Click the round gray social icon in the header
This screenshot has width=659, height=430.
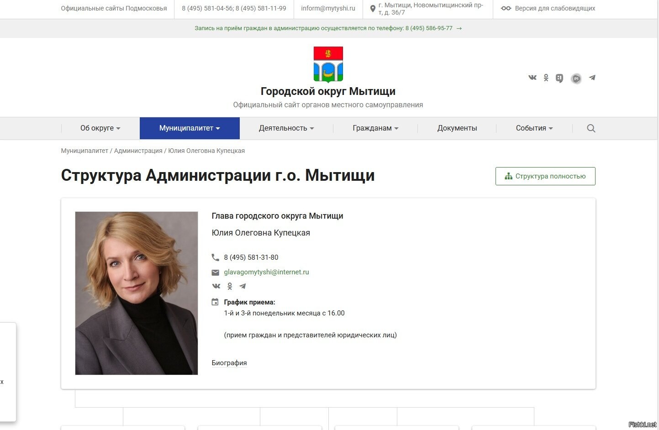(576, 79)
